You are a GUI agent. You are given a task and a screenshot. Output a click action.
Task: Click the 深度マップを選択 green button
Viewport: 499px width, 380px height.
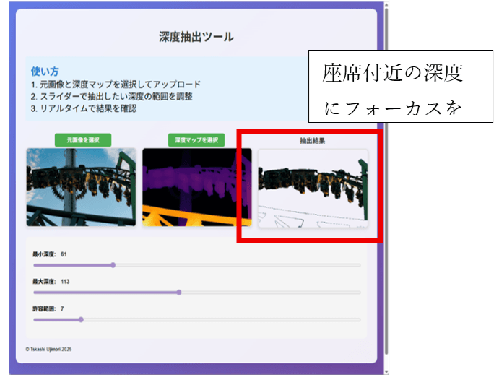click(196, 140)
